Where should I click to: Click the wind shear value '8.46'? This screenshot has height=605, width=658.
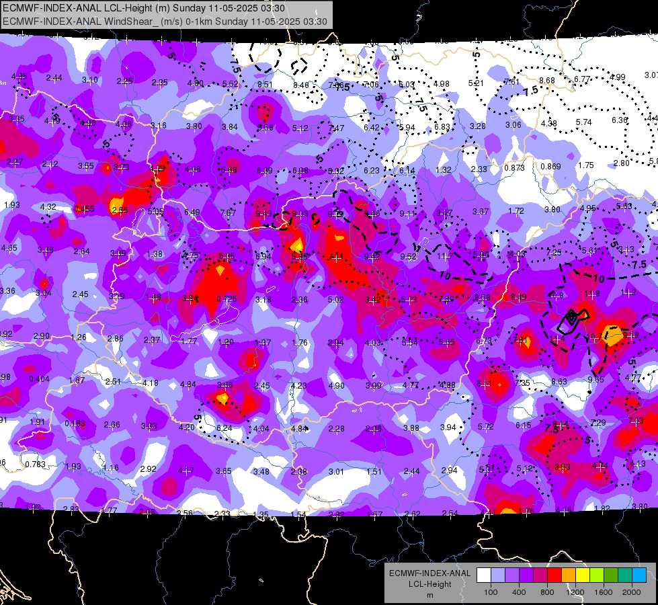[x=301, y=85]
